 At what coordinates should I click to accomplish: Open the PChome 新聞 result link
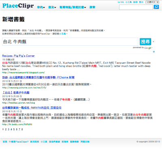38,77
